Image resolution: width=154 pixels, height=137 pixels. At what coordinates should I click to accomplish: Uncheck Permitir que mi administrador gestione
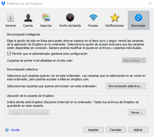tap(9, 54)
